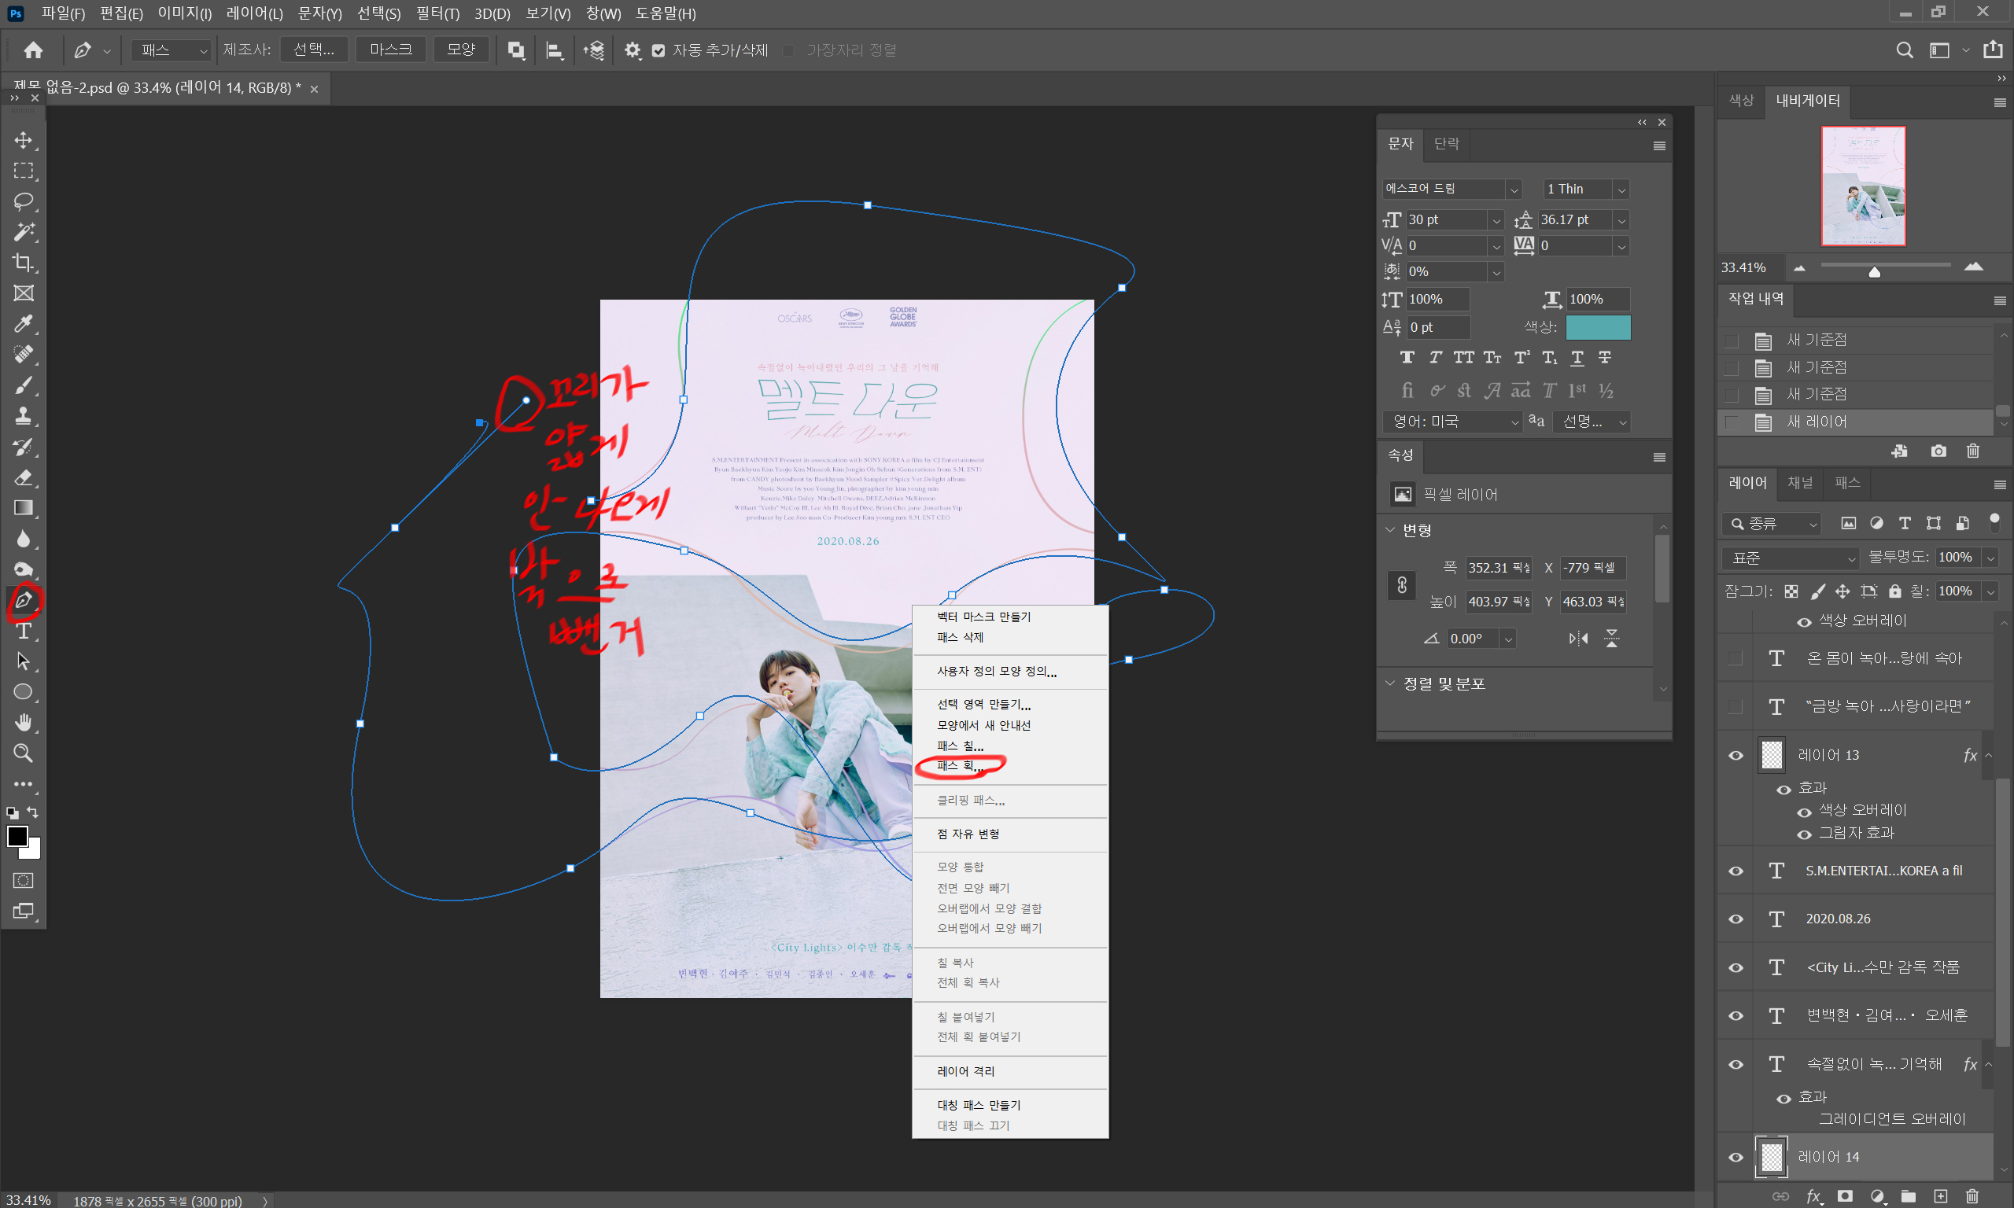
Task: Select the Rectangular Marquee tool
Action: click(x=24, y=171)
